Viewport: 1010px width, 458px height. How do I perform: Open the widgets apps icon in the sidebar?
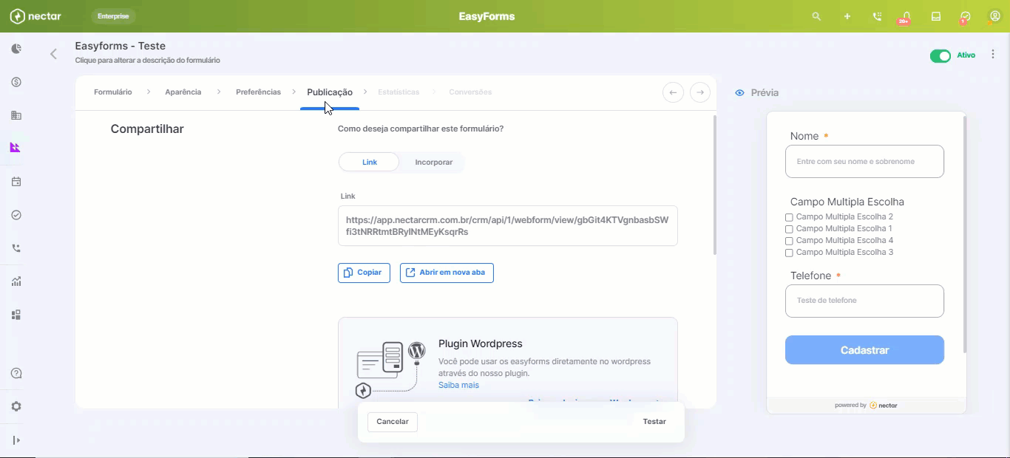click(16, 315)
